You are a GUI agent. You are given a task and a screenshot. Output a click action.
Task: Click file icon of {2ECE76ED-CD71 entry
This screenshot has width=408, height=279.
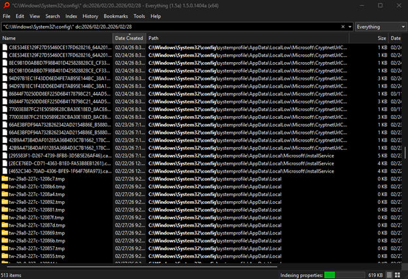pos(5,163)
